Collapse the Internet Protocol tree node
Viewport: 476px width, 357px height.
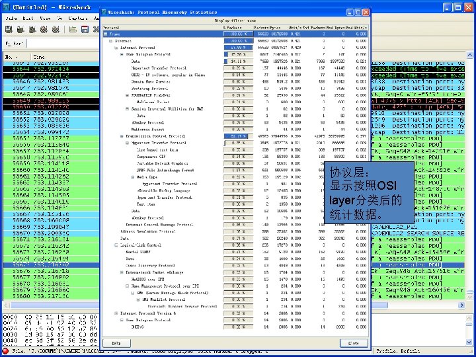point(116,48)
